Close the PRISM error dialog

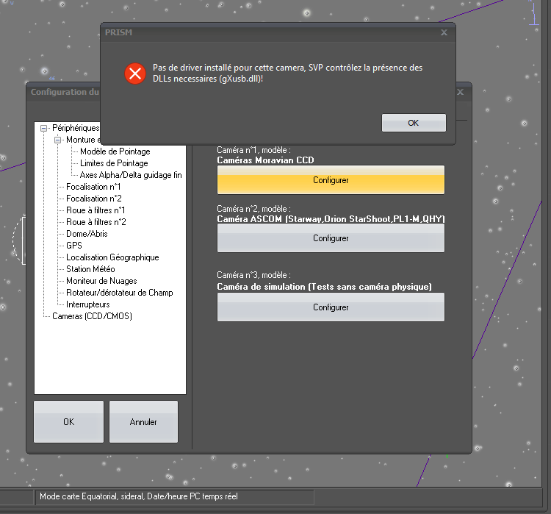[444, 32]
